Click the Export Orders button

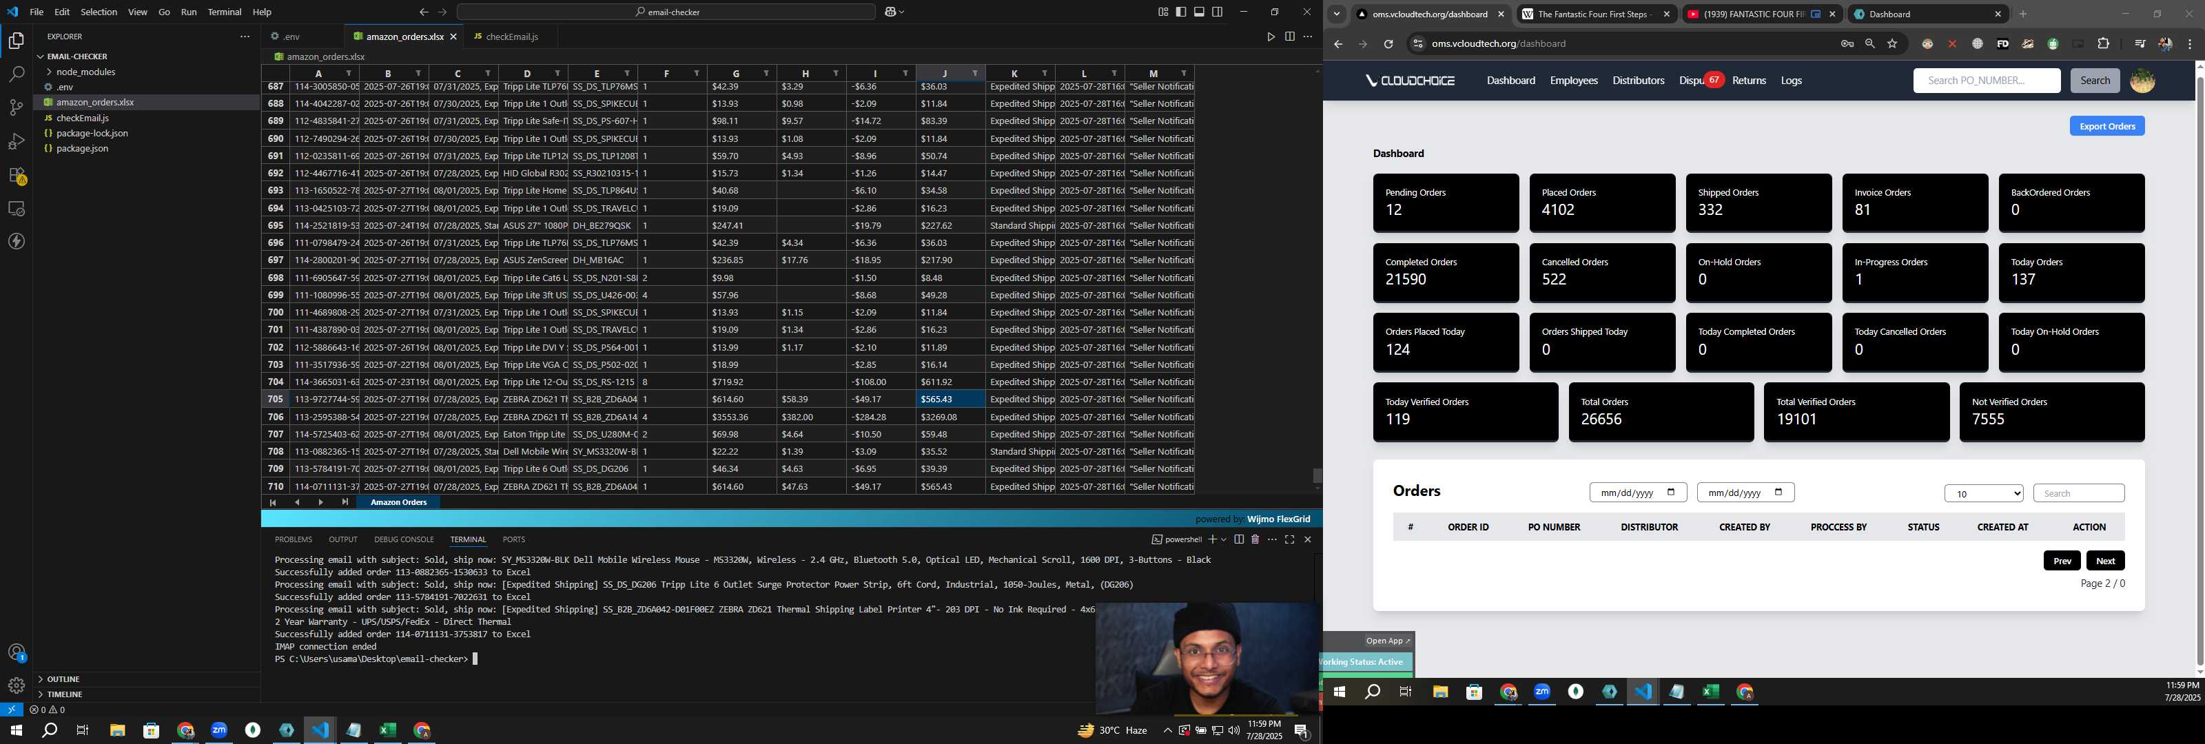[2106, 126]
